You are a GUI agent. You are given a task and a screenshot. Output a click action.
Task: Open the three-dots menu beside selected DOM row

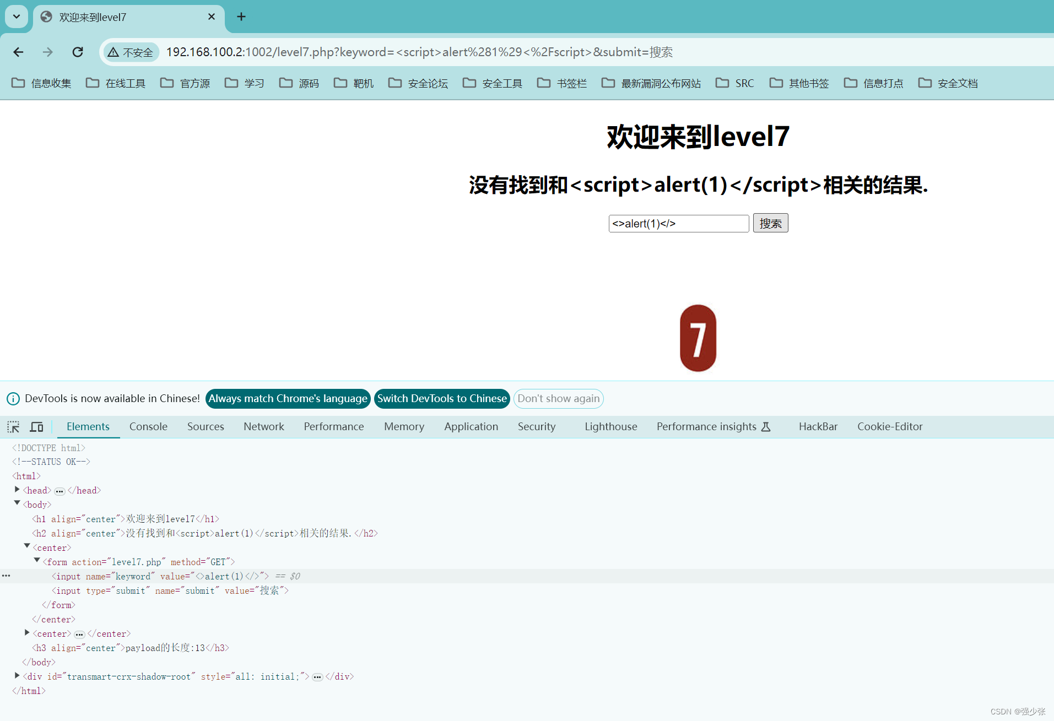coord(6,576)
